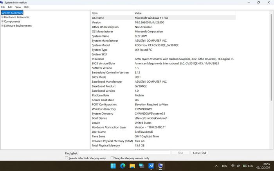Click System Information title bar icon
Viewport: 274px width, 171px height.
2,2
